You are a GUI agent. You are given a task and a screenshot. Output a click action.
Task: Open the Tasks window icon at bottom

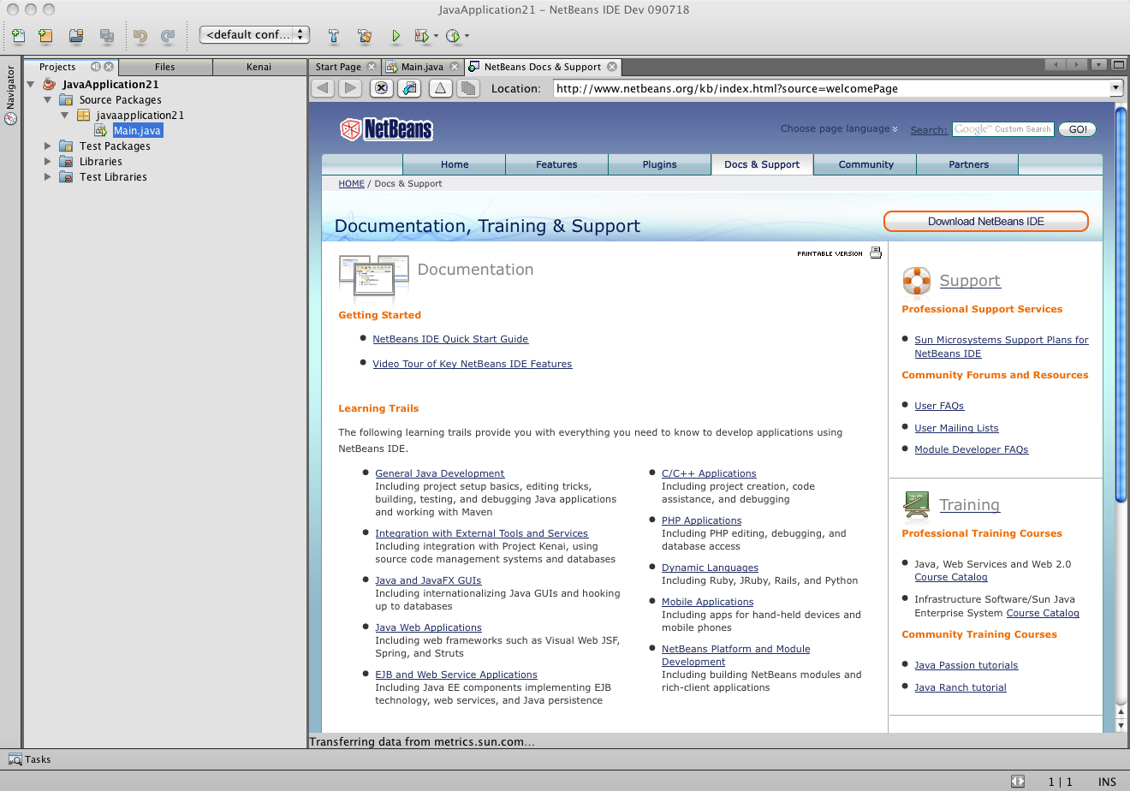pos(15,759)
